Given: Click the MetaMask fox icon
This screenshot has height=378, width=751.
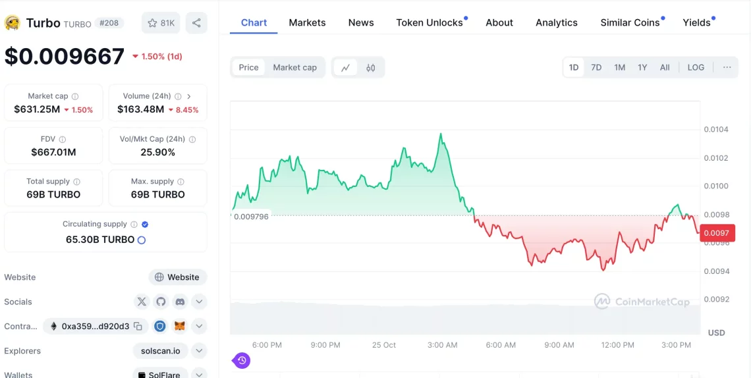Looking at the screenshot, I should pyautogui.click(x=179, y=326).
